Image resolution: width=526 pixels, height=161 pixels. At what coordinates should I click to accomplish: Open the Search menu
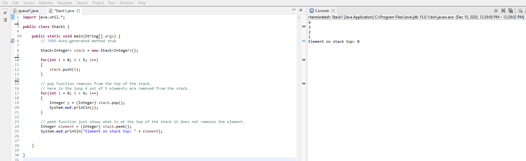[82, 3]
